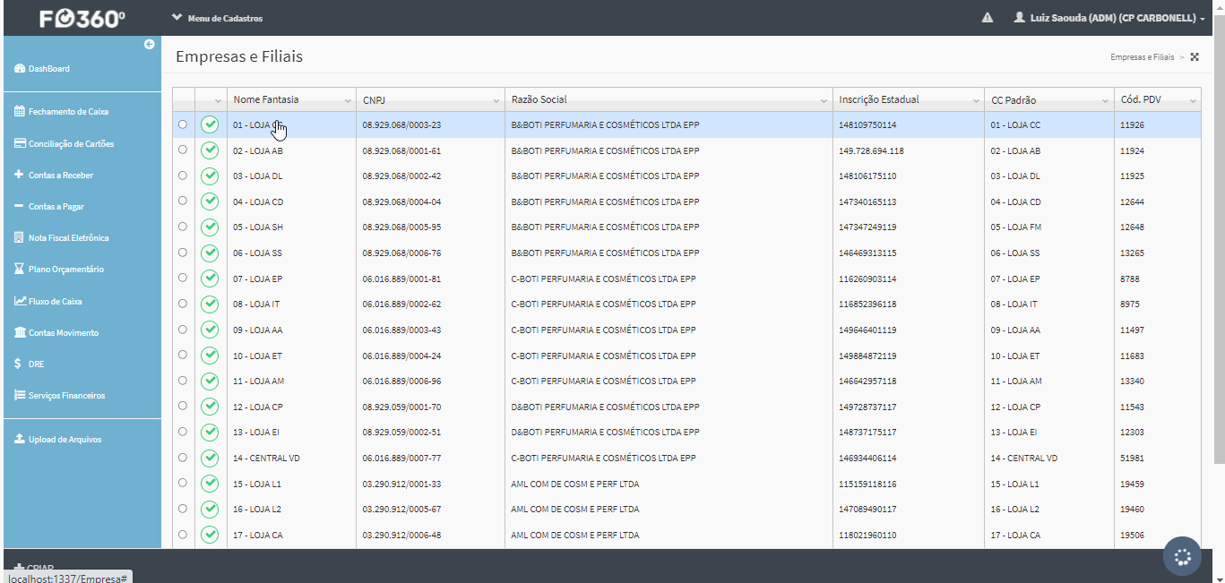Click green check icon for 04 - LOJA CD
1225x583 pixels.
(210, 201)
